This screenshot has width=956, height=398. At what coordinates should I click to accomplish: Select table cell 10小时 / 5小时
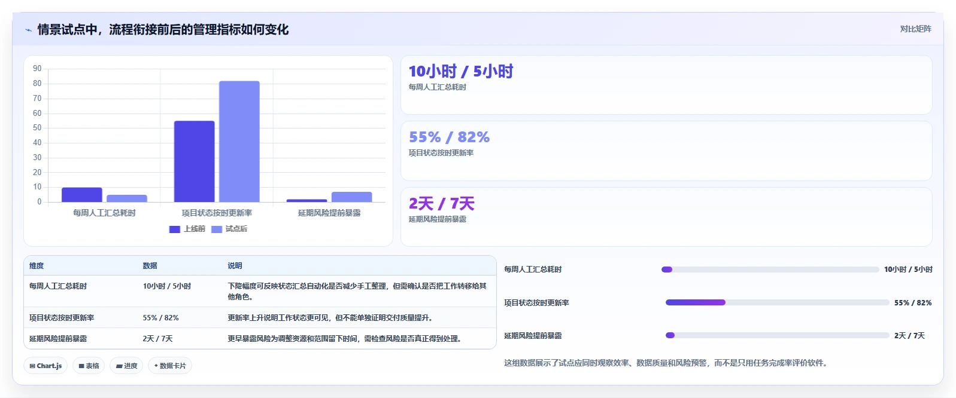(167, 286)
